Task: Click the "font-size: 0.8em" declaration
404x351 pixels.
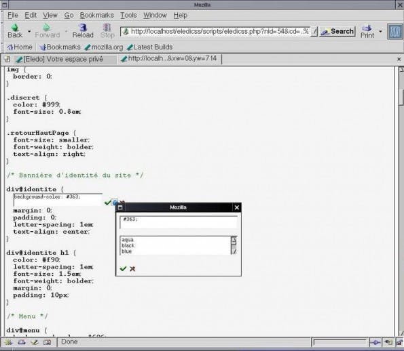Action: click(47, 112)
